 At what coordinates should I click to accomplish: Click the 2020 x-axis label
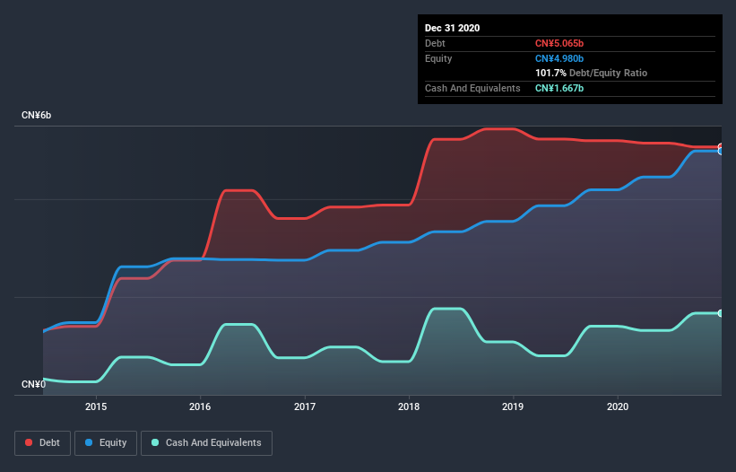tap(618, 406)
